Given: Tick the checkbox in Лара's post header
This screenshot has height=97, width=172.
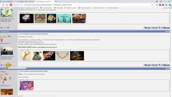Looking at the screenshot, I should coord(169,69).
